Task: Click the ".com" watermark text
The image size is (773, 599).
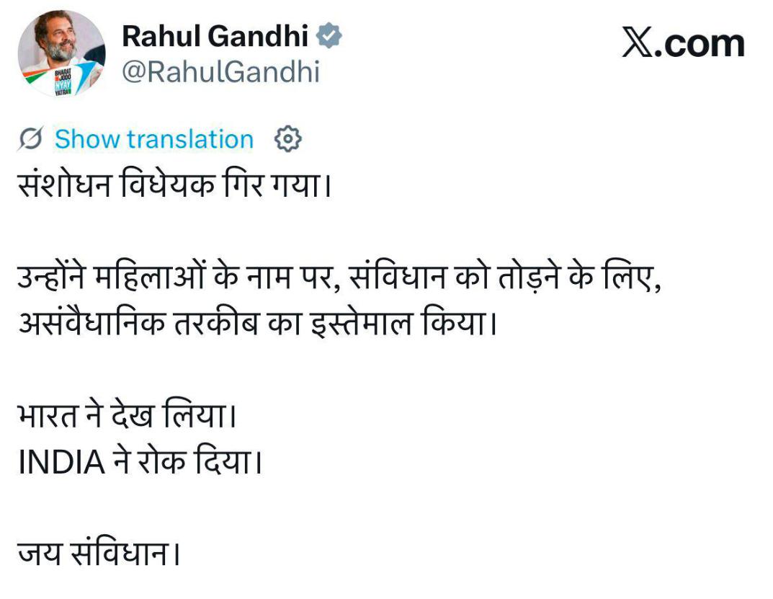Action: pos(704,43)
